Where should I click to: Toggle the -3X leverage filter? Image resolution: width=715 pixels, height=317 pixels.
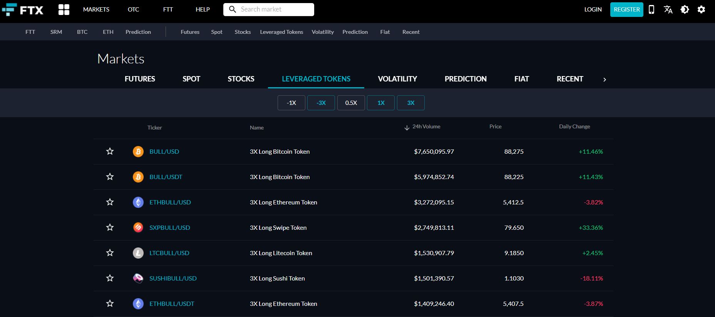click(x=321, y=103)
